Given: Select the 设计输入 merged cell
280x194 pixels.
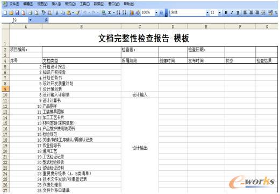Looking at the screenshot, I should [x=140, y=95].
